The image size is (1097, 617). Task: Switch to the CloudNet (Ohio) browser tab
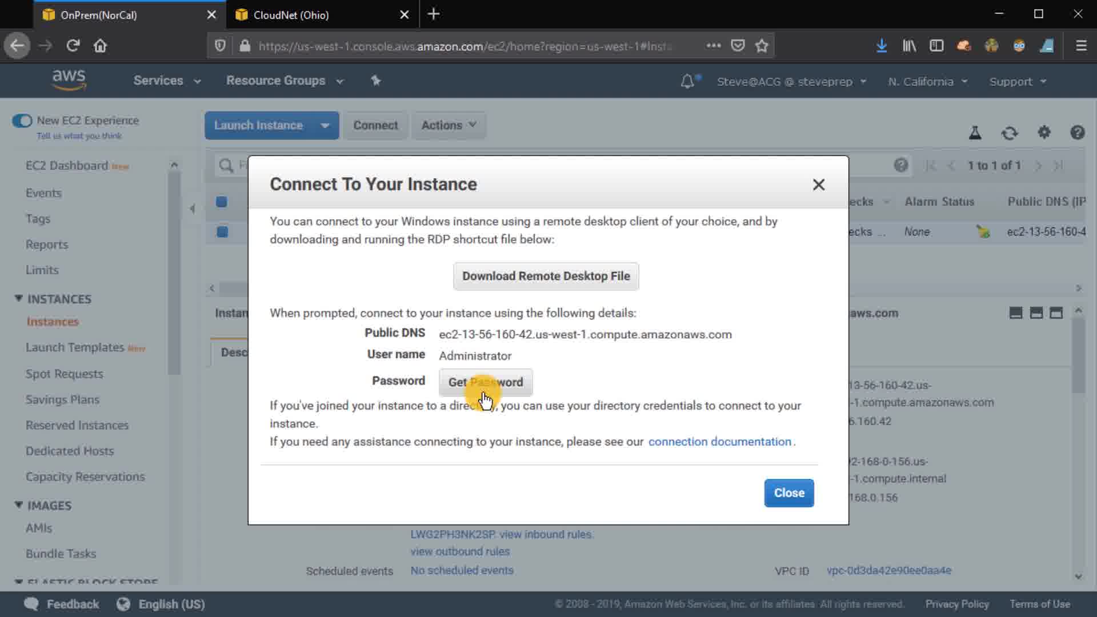click(291, 15)
